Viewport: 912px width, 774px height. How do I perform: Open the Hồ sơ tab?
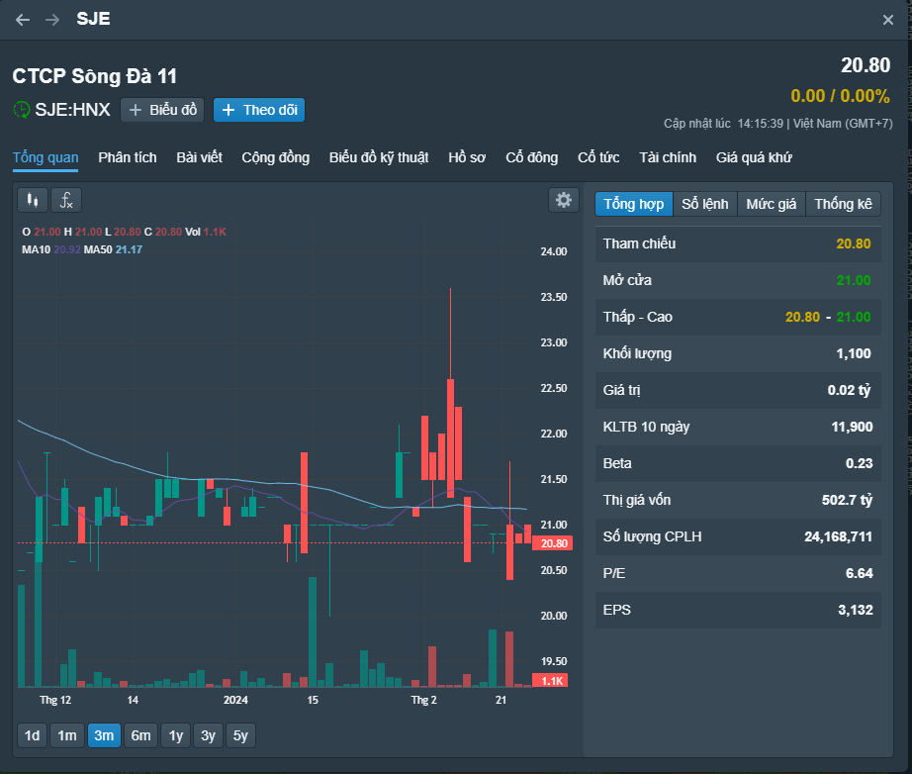(467, 157)
